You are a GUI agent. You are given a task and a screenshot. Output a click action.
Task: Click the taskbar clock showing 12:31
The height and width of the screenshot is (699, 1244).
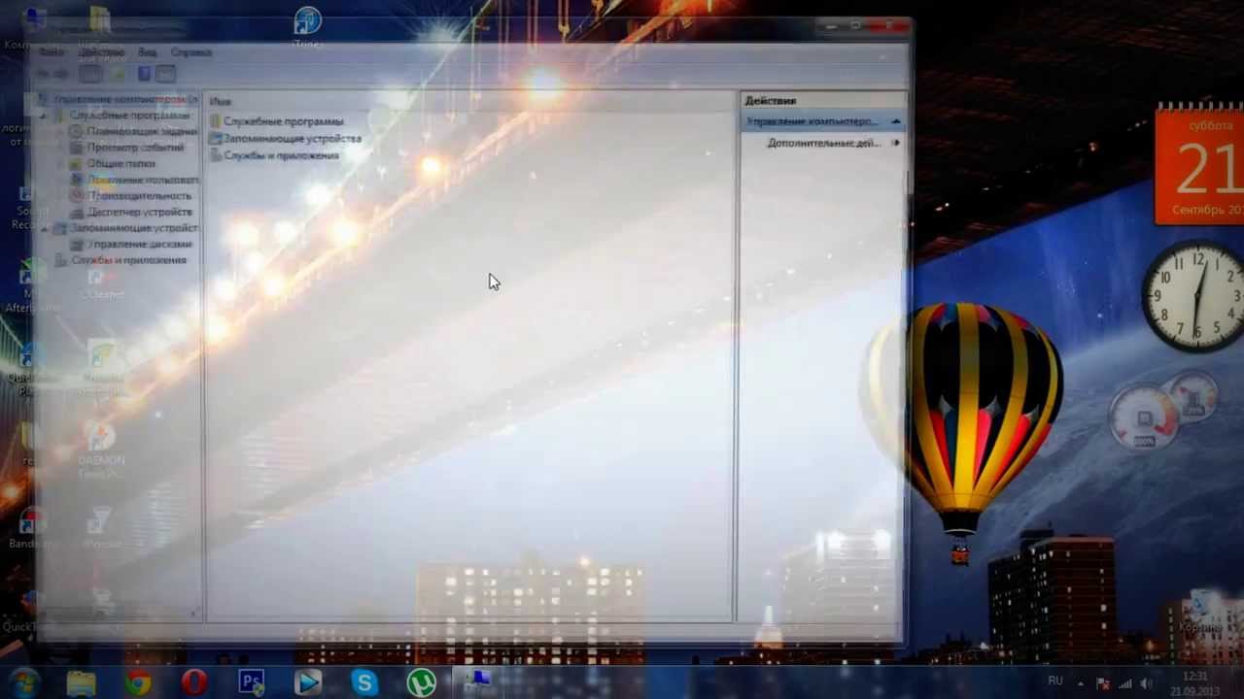1195,682
